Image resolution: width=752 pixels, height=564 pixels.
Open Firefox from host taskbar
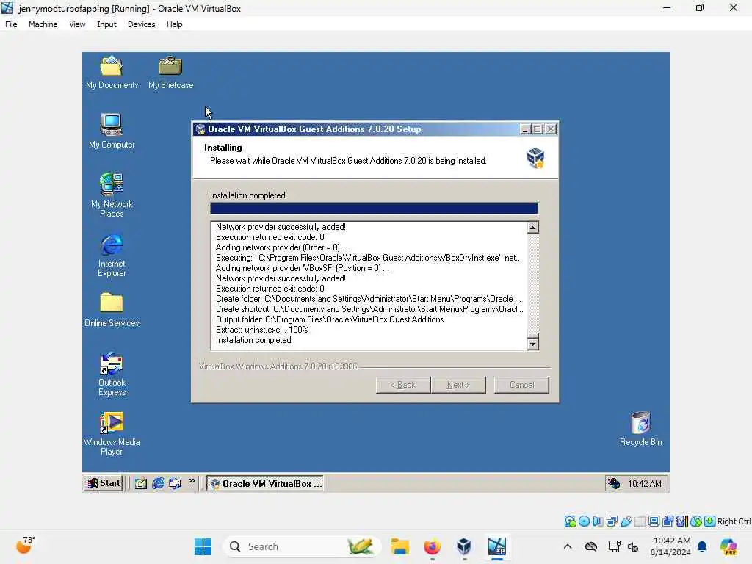click(432, 546)
